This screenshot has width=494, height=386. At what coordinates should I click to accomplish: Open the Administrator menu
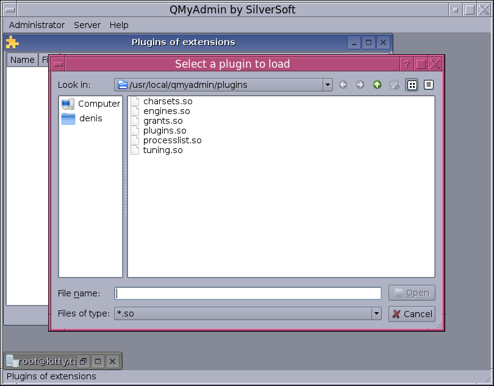pos(37,25)
